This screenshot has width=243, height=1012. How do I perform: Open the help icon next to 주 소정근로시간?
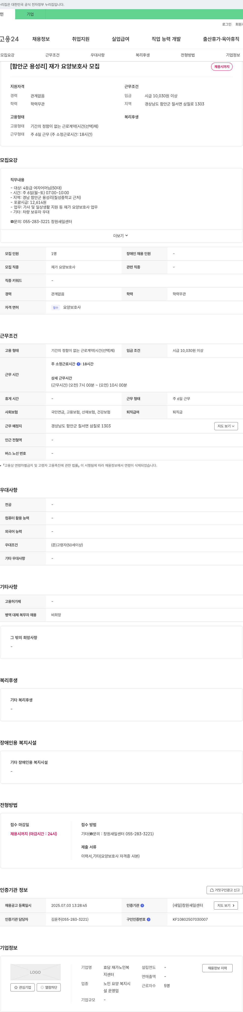(x=78, y=364)
